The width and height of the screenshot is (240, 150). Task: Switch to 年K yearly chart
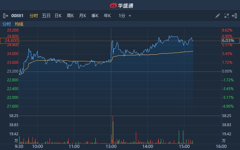(x=107, y=16)
